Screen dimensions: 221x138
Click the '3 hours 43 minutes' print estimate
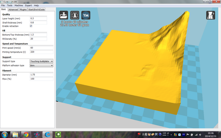pyautogui.click(x=74, y=22)
